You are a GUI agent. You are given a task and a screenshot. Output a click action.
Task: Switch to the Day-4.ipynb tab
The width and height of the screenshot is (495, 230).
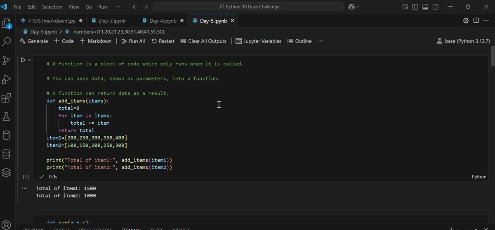(x=162, y=21)
